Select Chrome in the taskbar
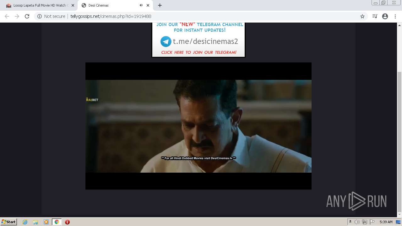The width and height of the screenshot is (402, 226). click(57, 222)
